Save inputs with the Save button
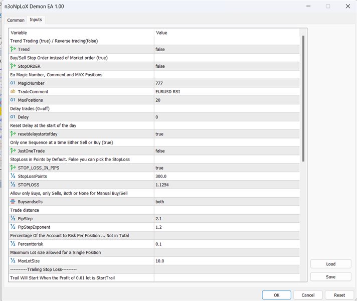Viewport: 357px width, 301px height. click(330, 276)
